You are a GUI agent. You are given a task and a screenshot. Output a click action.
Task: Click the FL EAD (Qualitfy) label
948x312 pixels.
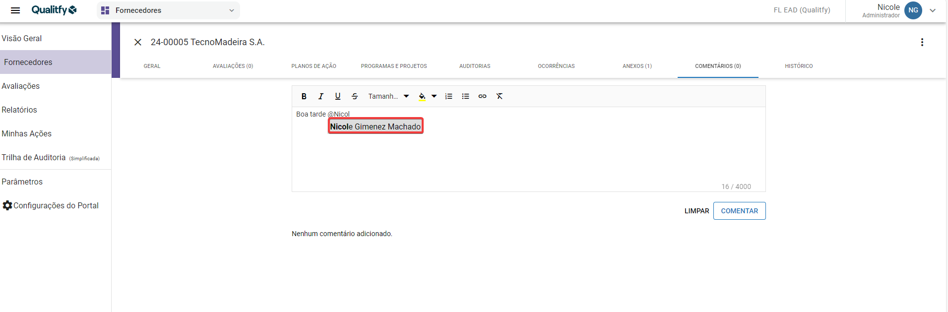pyautogui.click(x=802, y=10)
